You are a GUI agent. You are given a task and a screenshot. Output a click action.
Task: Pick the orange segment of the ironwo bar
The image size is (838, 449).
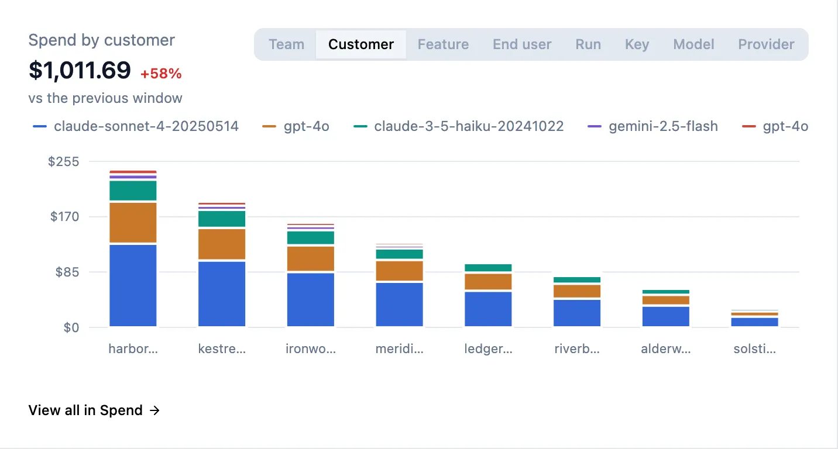pyautogui.click(x=311, y=258)
